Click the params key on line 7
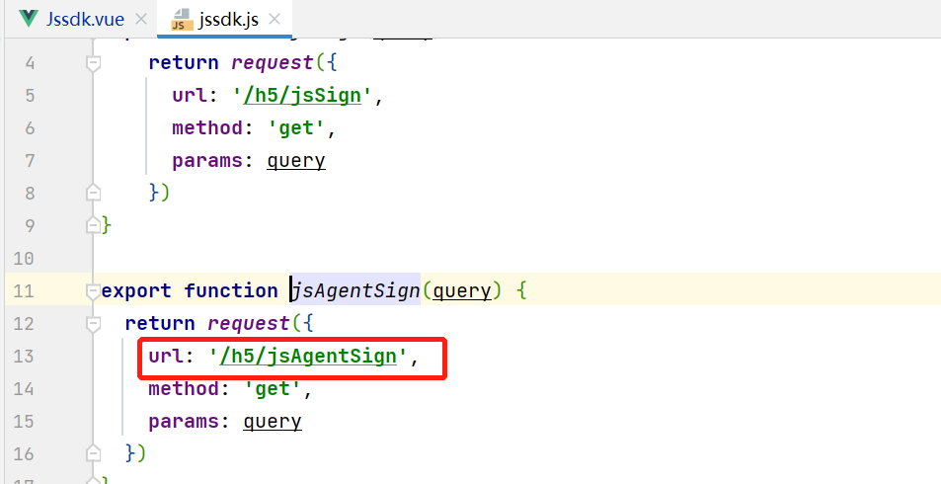The image size is (941, 484). pyautogui.click(x=207, y=161)
